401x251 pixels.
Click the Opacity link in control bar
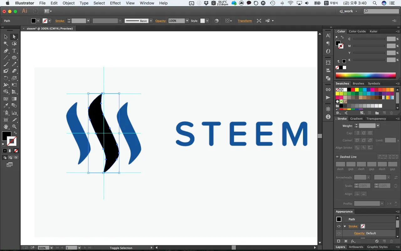[161, 21]
